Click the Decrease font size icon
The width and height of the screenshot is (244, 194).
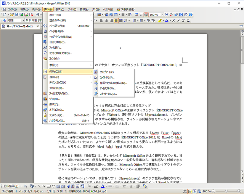[x=178, y=21]
